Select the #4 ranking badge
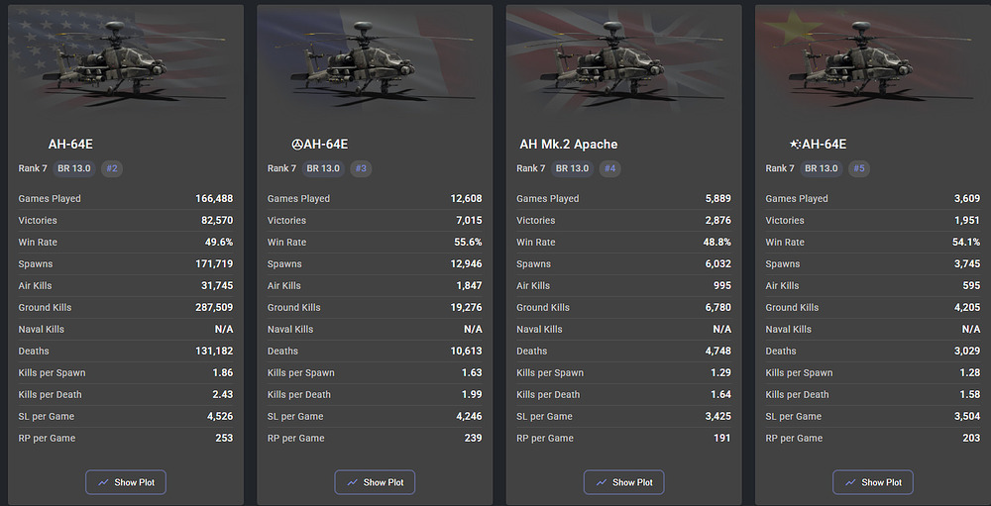The height and width of the screenshot is (506, 991). coord(610,168)
